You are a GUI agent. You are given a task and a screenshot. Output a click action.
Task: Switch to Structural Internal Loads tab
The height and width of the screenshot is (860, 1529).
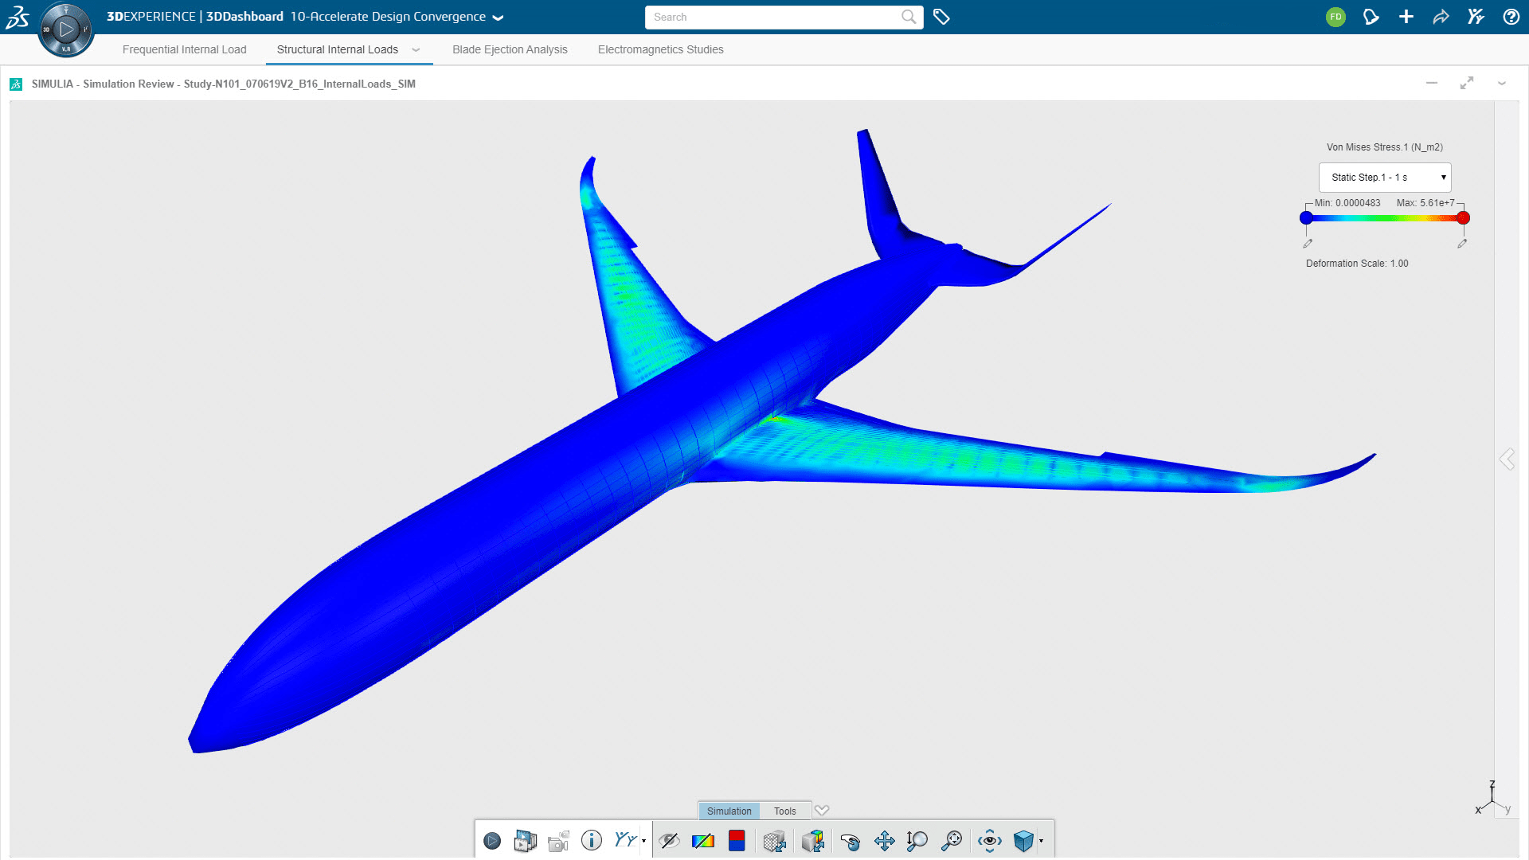click(337, 49)
